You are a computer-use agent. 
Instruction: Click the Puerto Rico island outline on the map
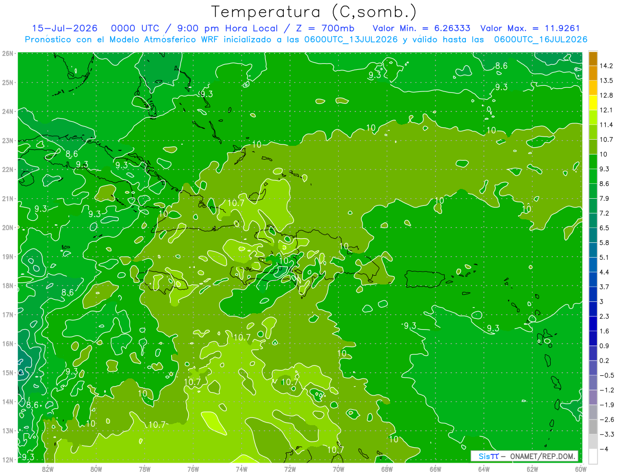(x=425, y=279)
